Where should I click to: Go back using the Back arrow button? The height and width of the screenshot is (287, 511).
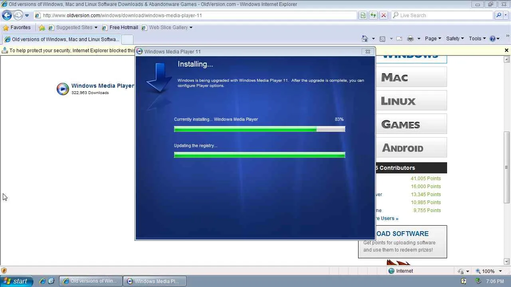coord(7,16)
